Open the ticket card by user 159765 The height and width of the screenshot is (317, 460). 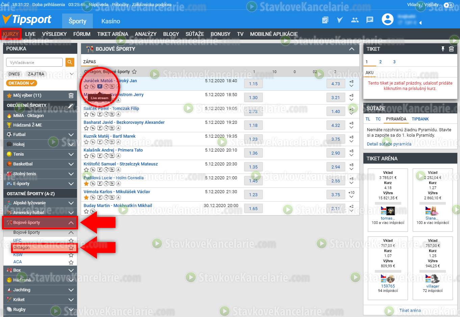pyautogui.click(x=388, y=268)
